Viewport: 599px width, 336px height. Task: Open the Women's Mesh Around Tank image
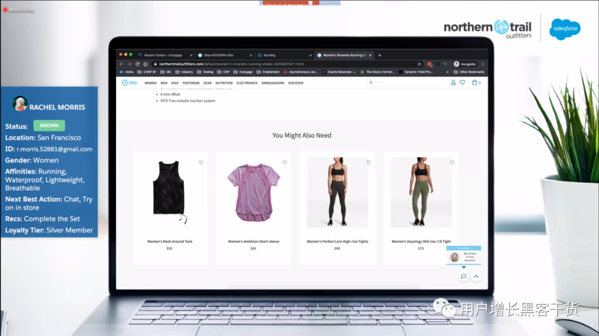coord(169,192)
